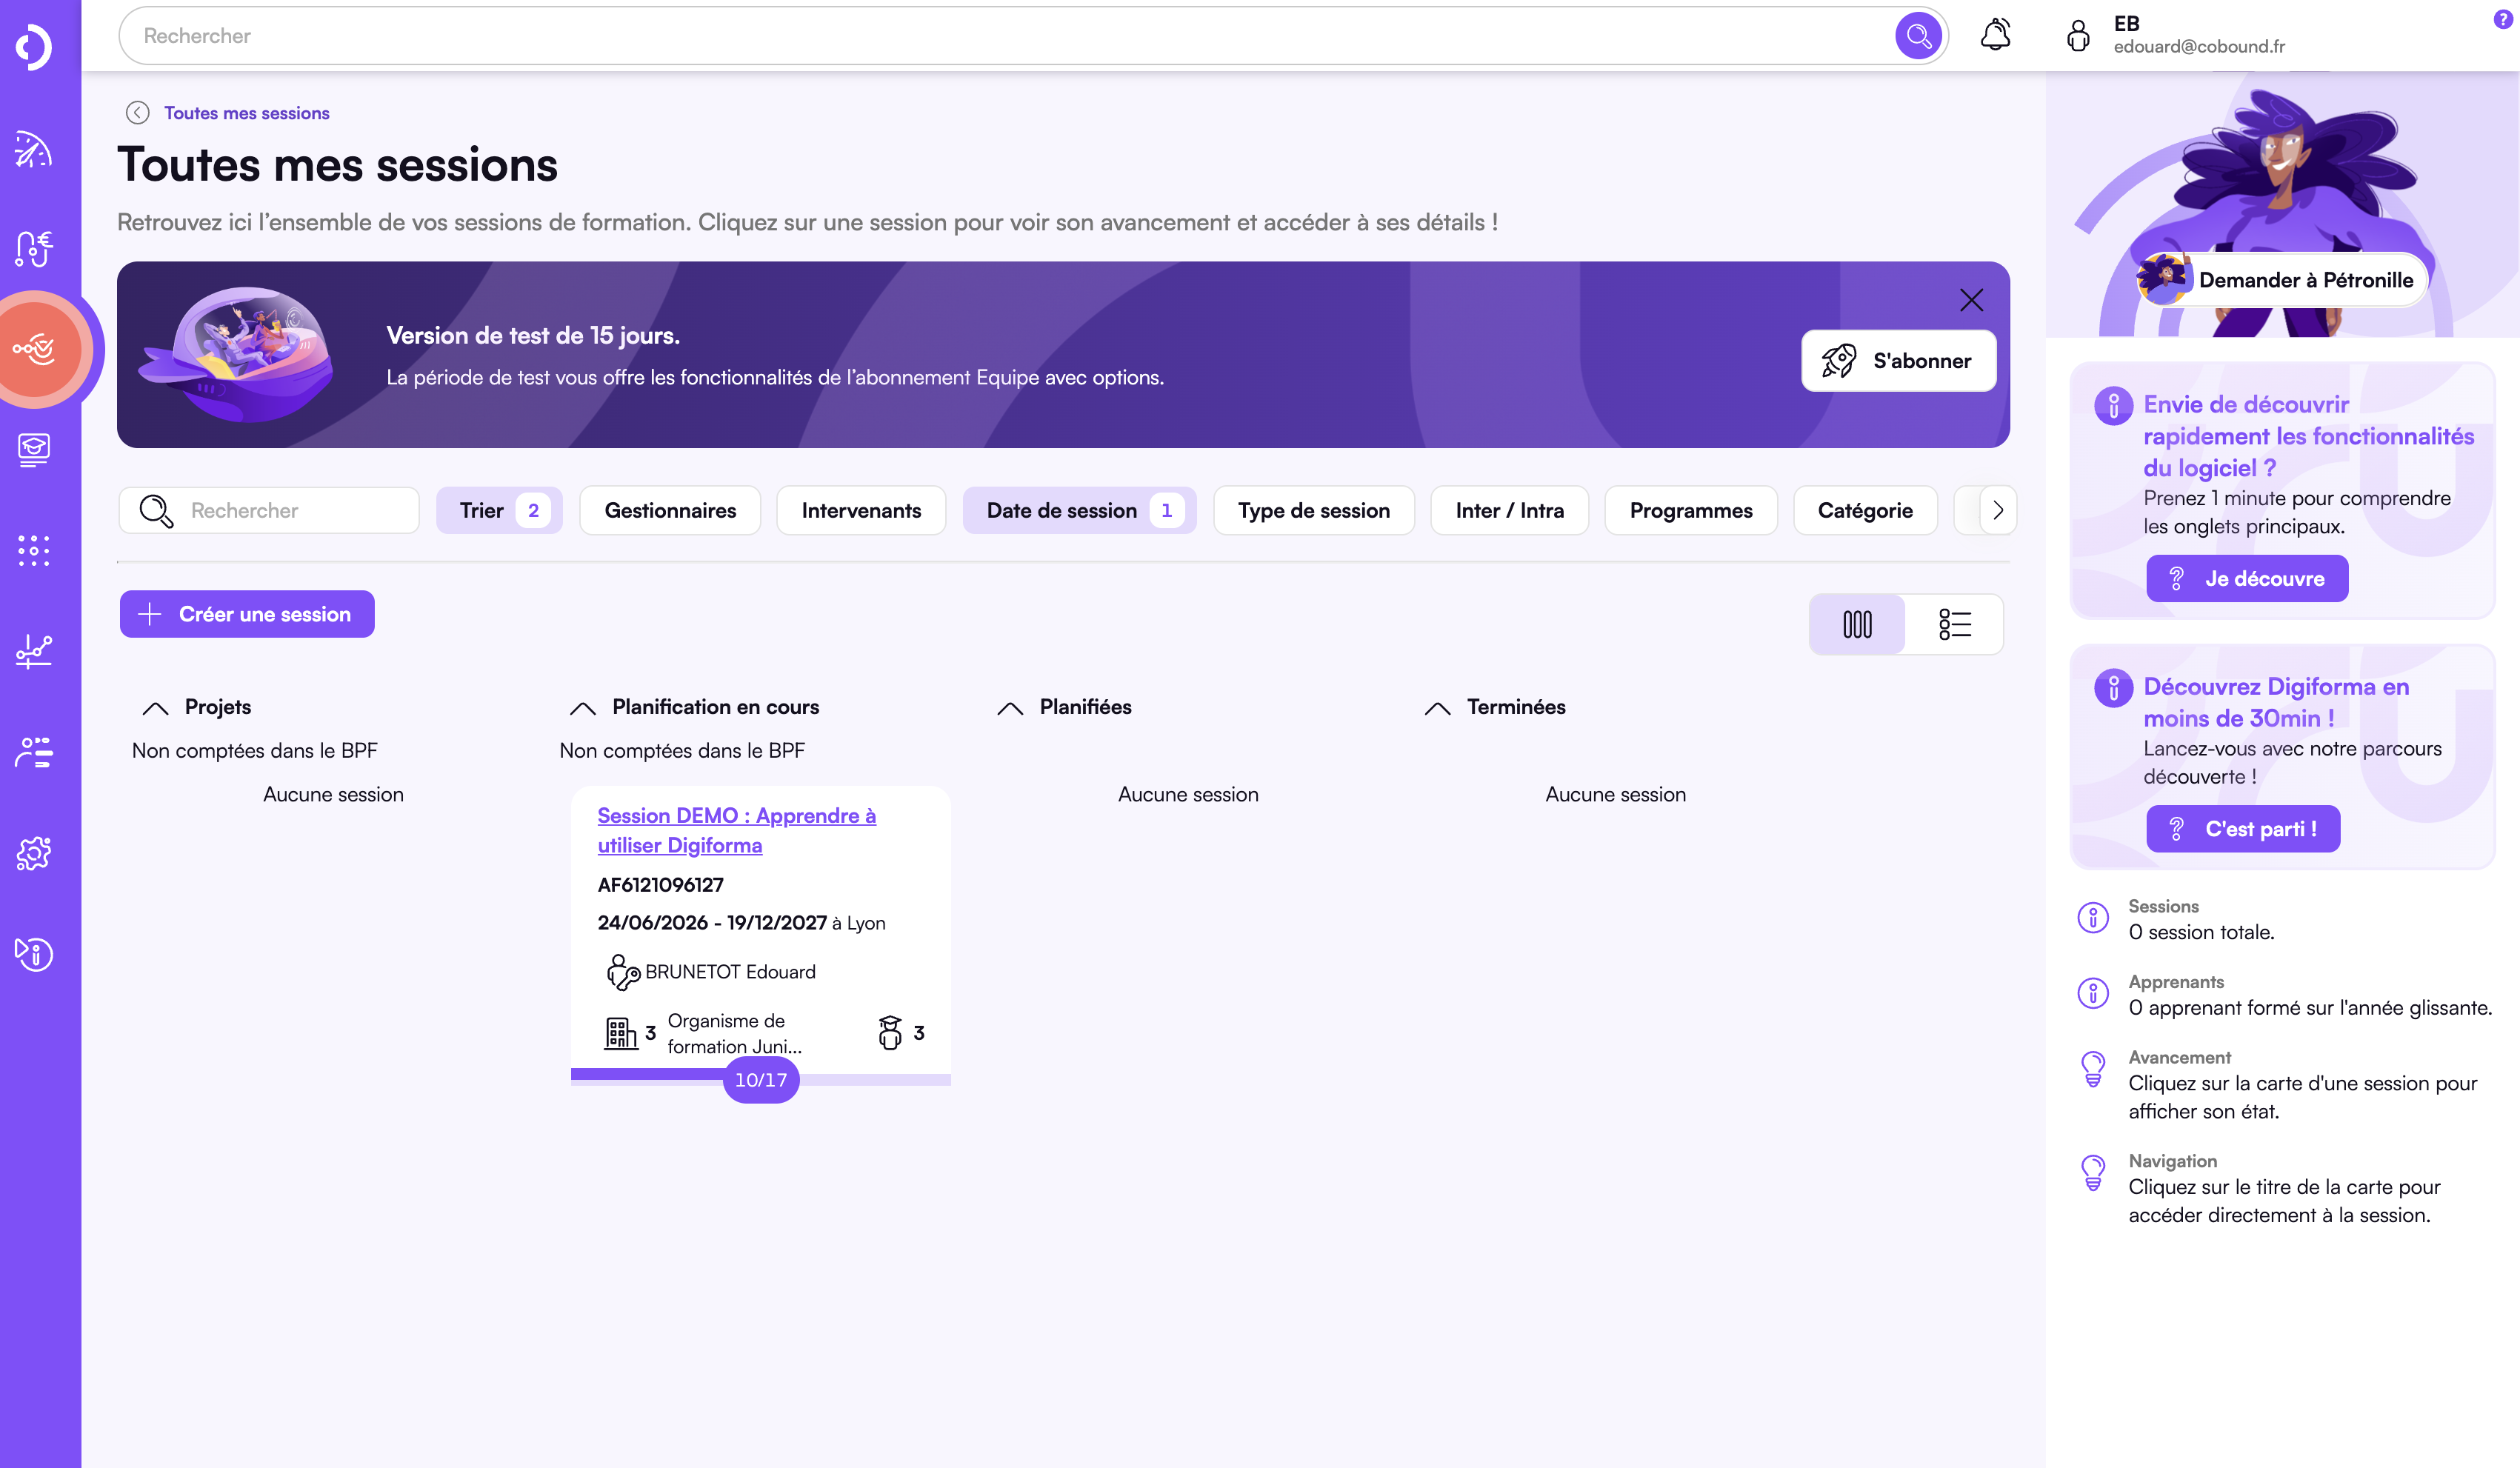Click the Sessions info icon

[x=2093, y=917]
